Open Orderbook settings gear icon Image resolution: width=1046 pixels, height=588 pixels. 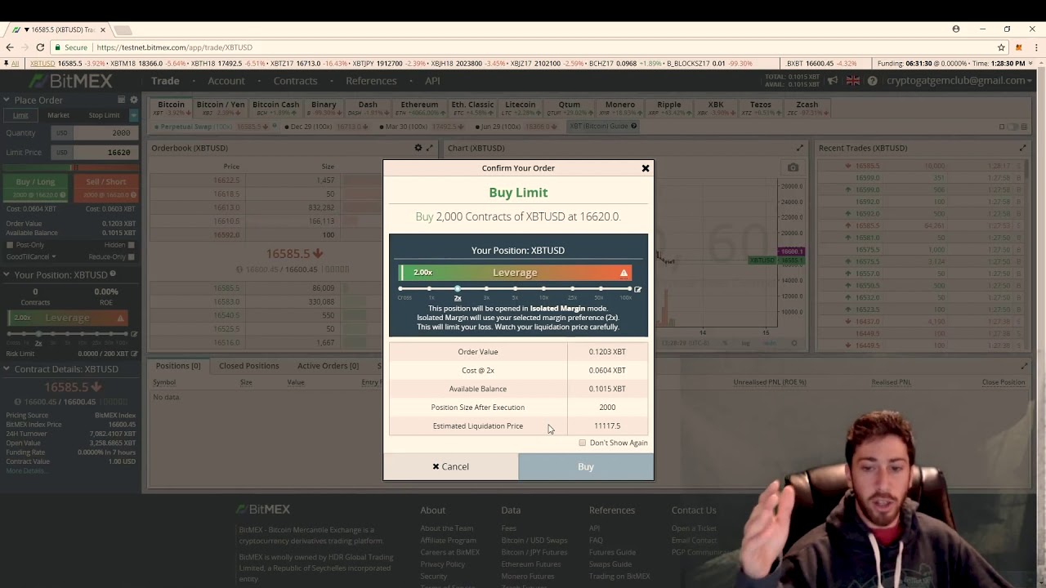click(x=418, y=148)
